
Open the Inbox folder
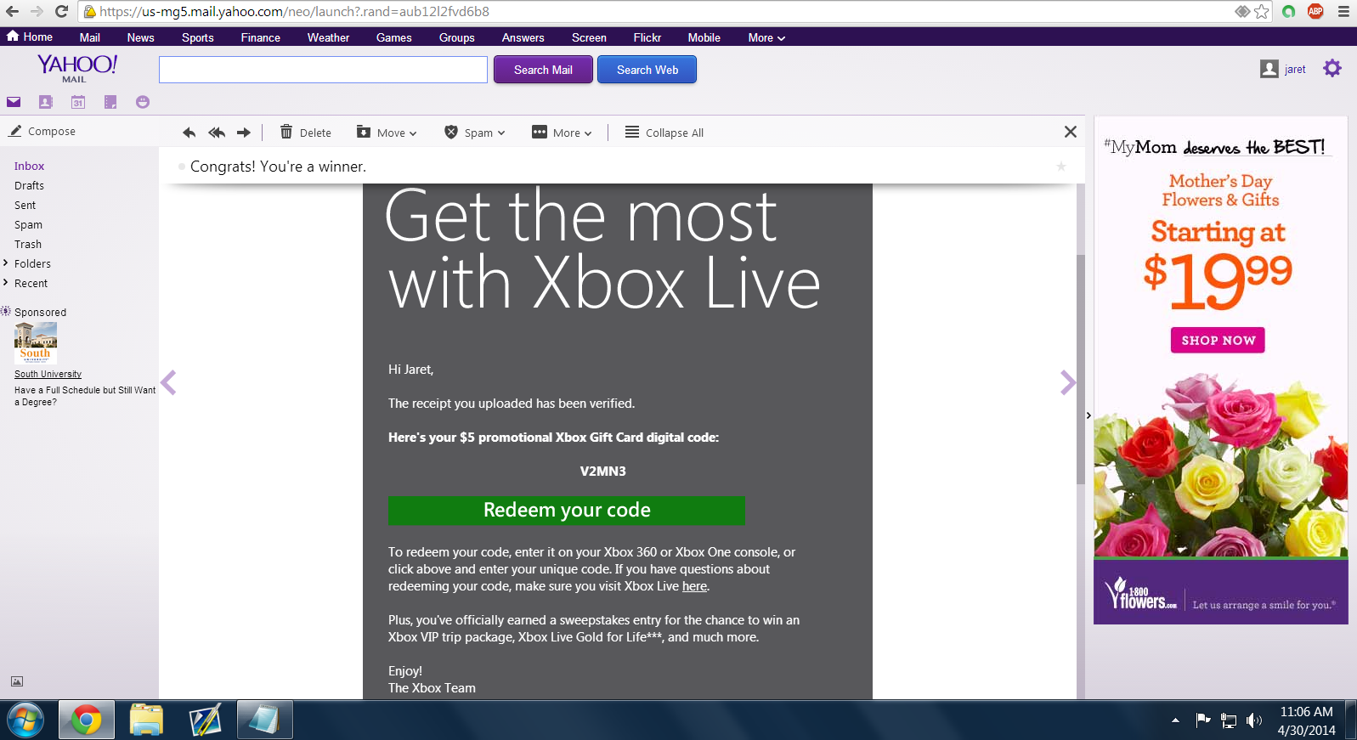click(29, 166)
